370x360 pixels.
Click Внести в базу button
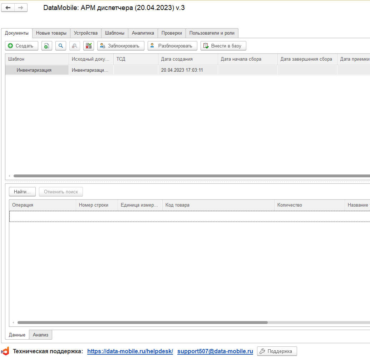(x=223, y=46)
